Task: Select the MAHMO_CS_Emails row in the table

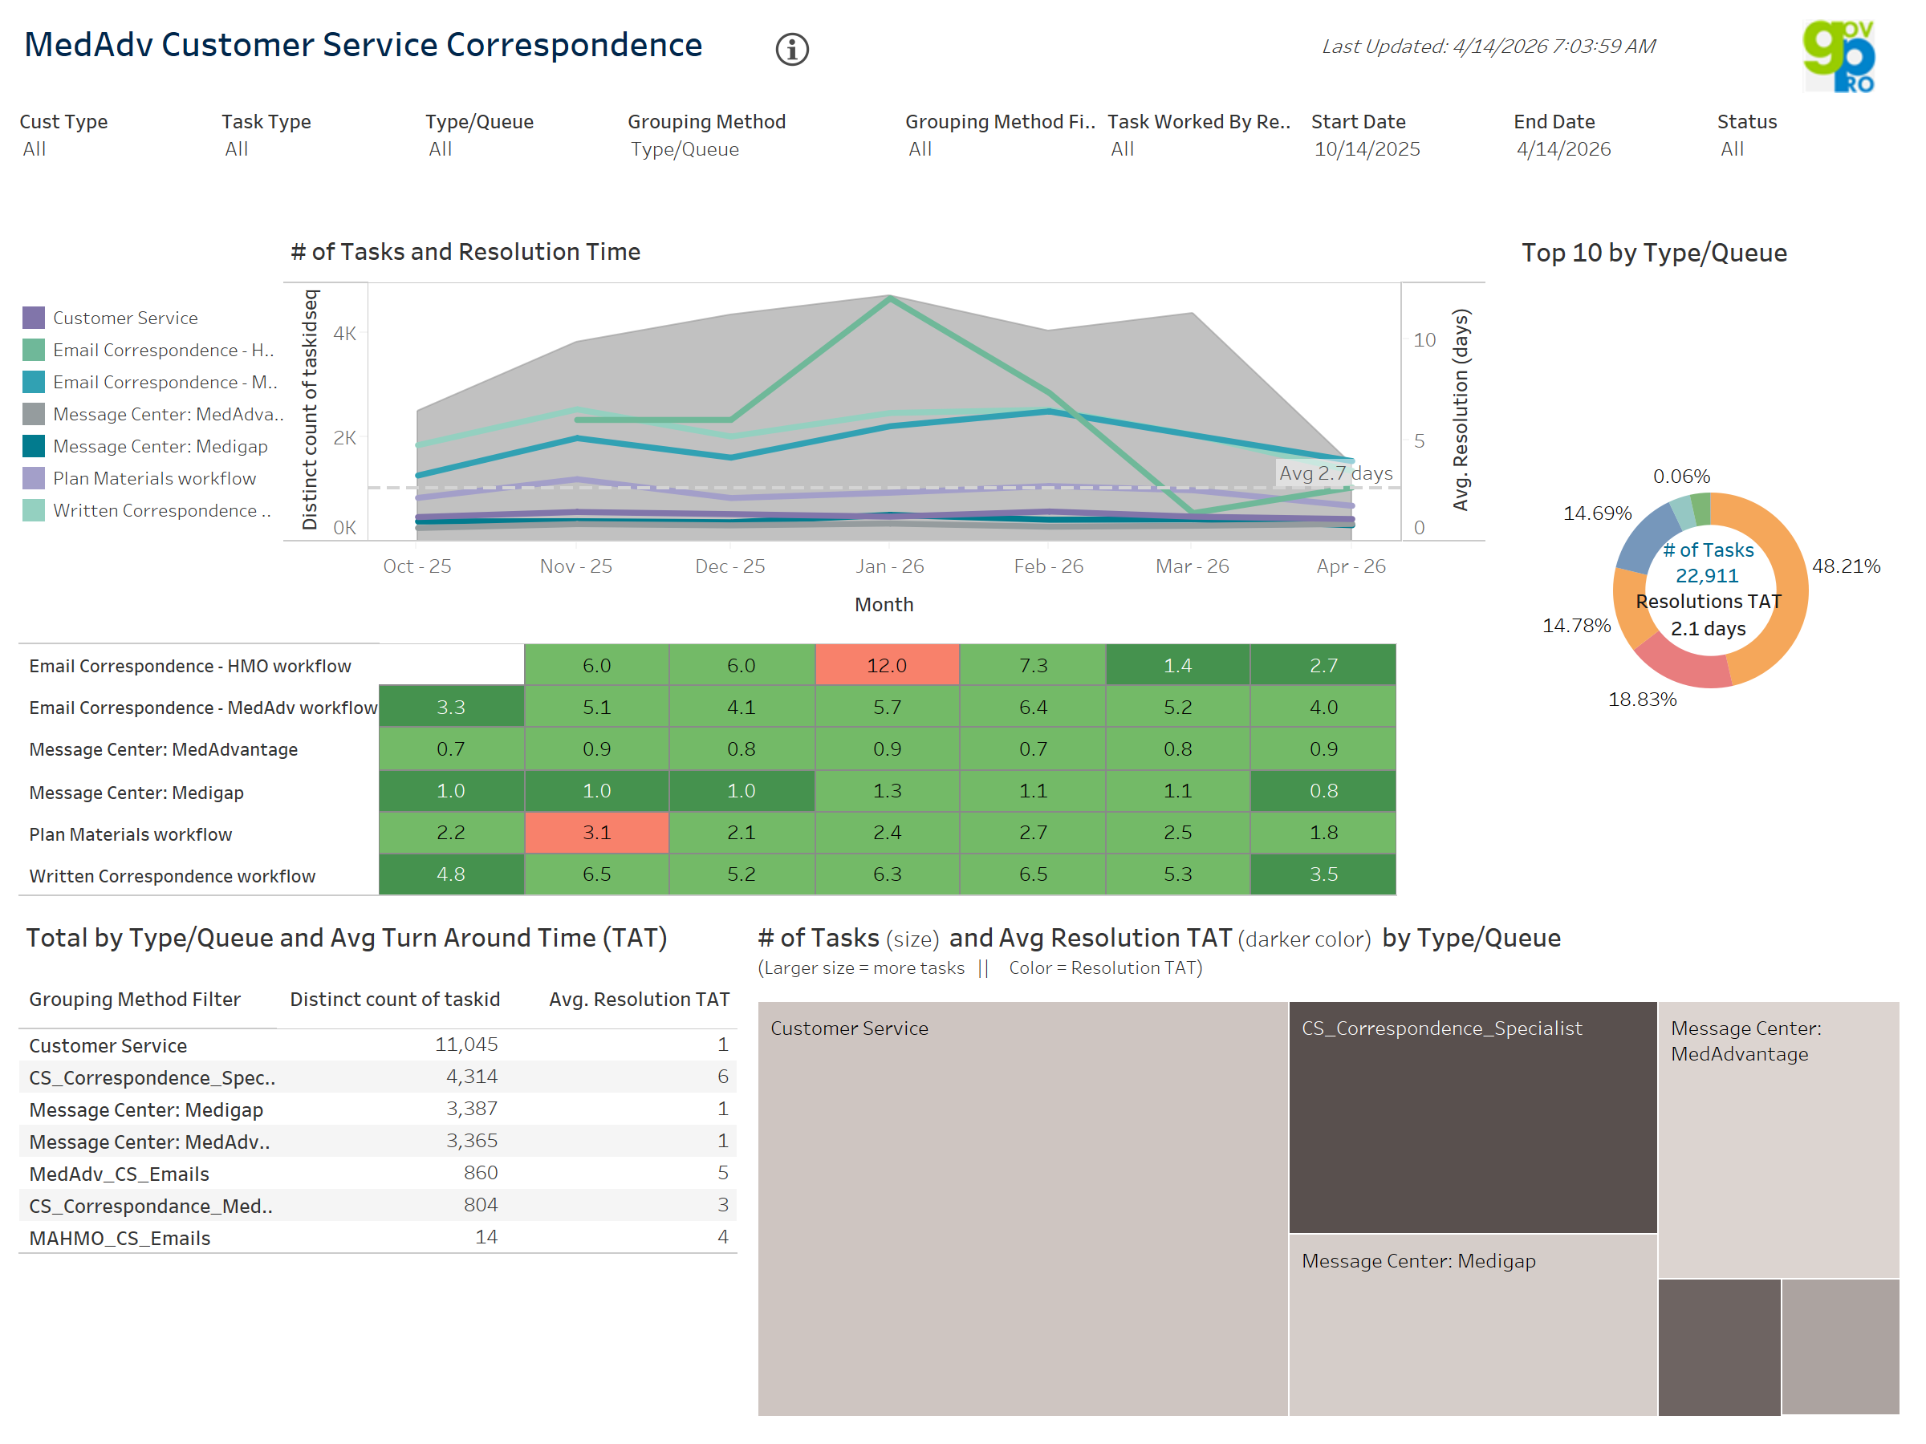Action: pos(120,1238)
